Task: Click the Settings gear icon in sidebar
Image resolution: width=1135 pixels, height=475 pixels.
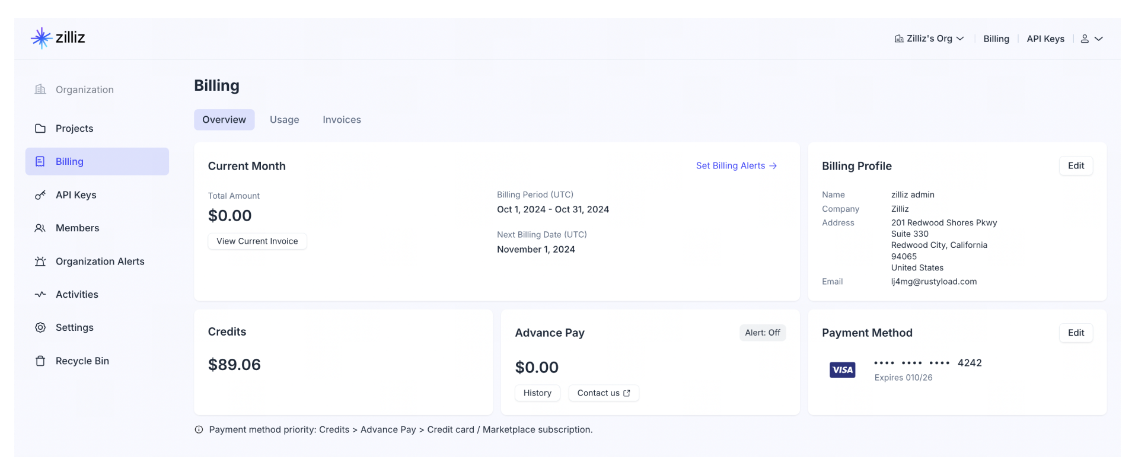Action: click(x=40, y=327)
